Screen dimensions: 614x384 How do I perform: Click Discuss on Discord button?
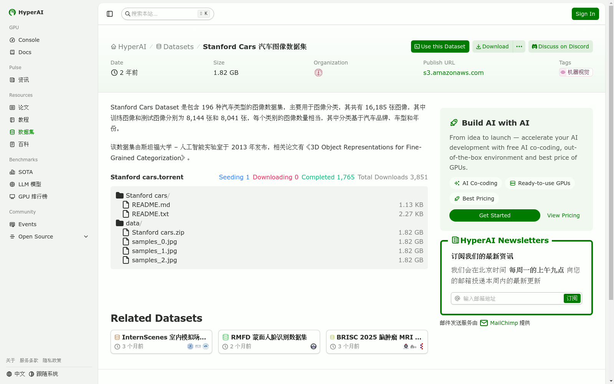pyautogui.click(x=561, y=46)
